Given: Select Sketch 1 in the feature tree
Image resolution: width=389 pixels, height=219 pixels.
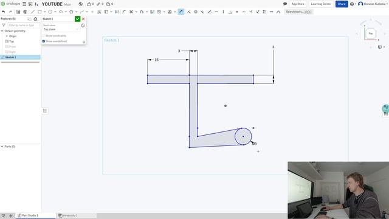Looking at the screenshot, I should (20, 57).
